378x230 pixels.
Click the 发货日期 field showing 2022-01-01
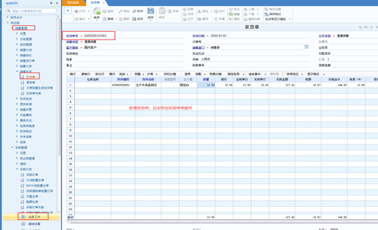tap(259, 36)
